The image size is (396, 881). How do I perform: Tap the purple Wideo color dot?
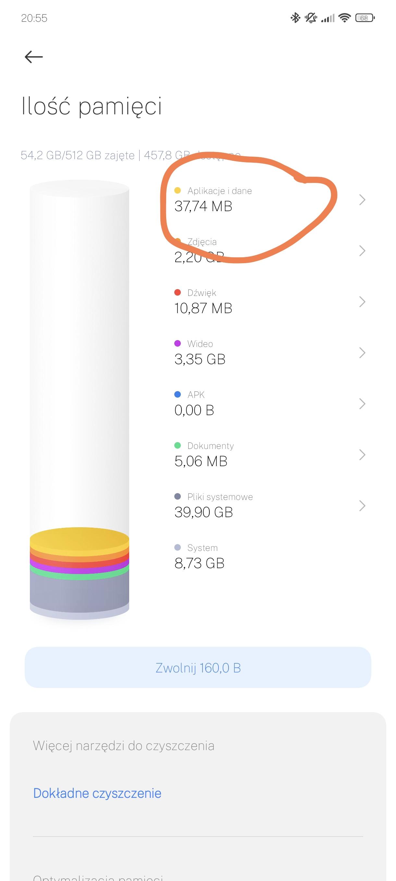click(177, 343)
